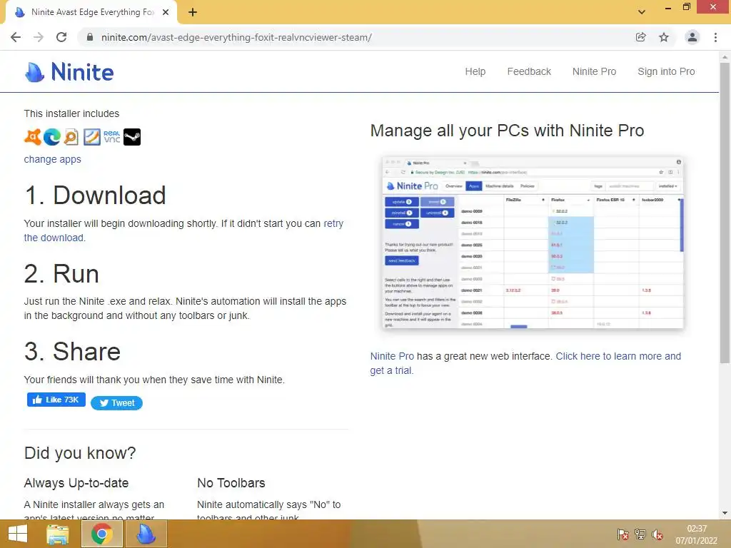Open Feedback in Ninite header
The height and width of the screenshot is (548, 731).
(x=529, y=71)
